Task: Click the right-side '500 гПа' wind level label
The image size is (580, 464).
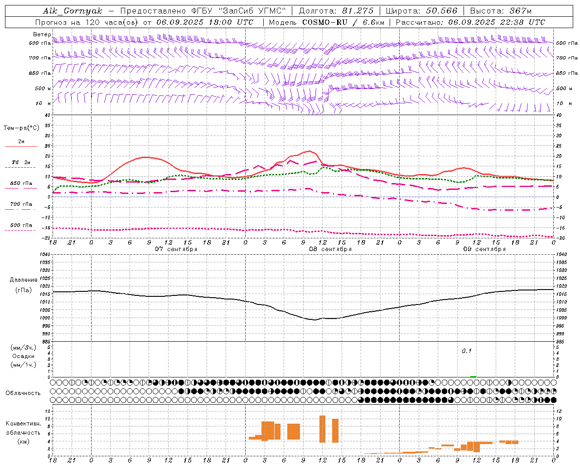Action: tap(567, 43)
